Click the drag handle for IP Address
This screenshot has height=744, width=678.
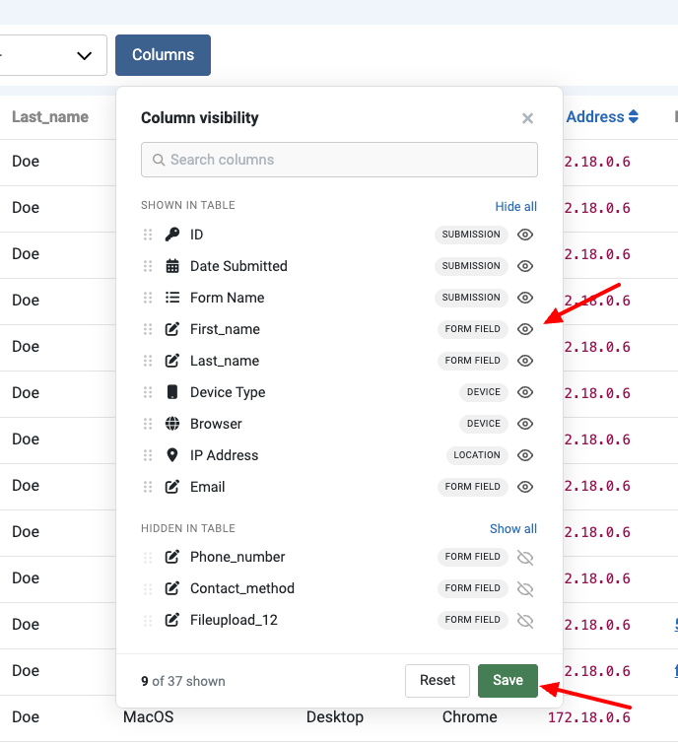(148, 455)
